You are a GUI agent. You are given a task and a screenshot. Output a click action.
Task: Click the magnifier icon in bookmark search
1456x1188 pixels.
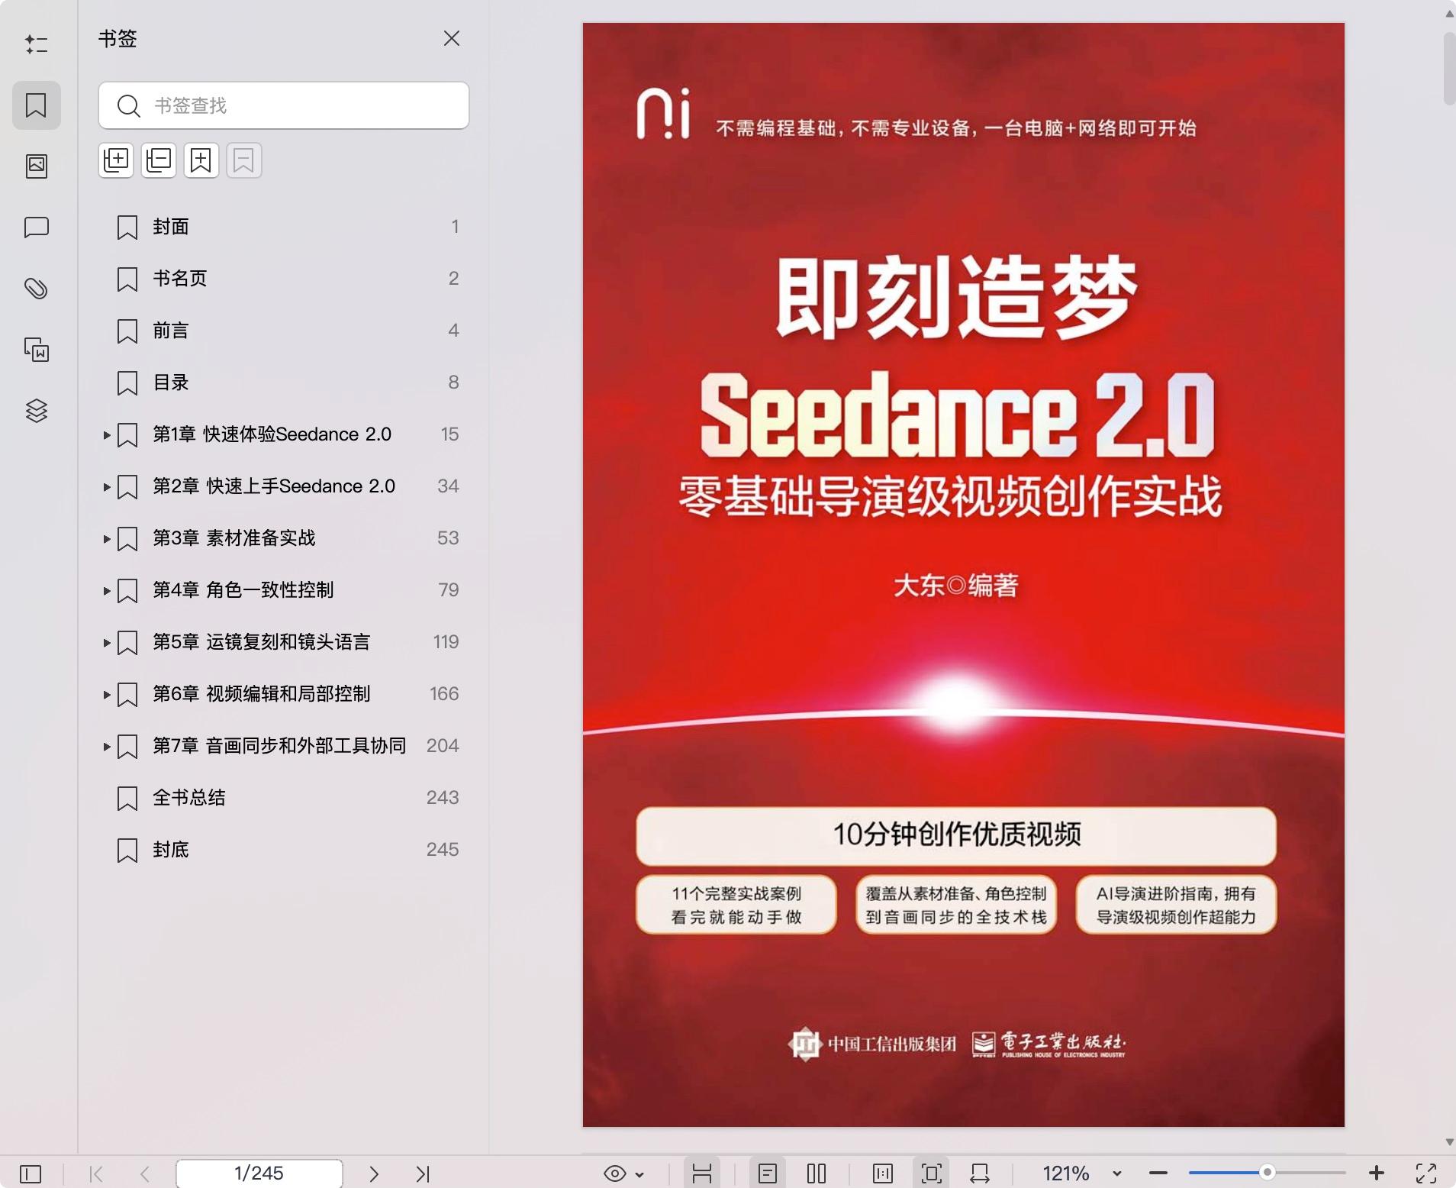[x=128, y=105]
